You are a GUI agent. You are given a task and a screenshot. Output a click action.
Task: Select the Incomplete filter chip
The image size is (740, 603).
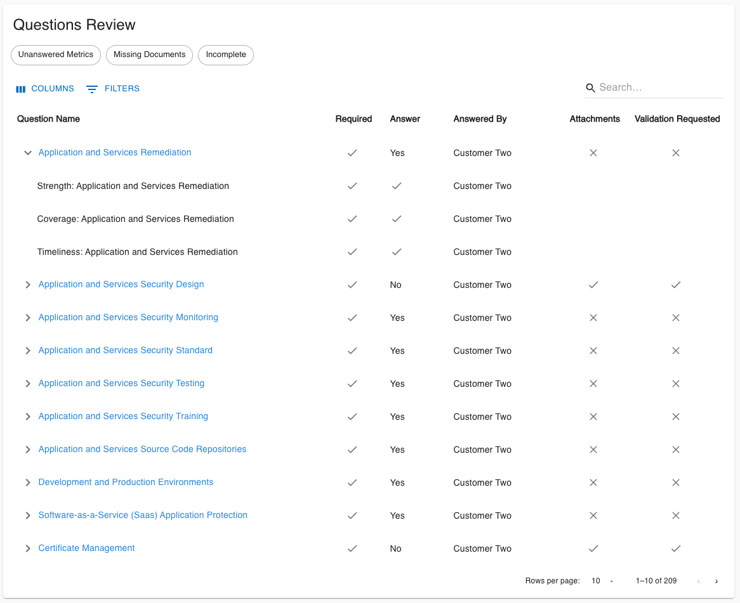(226, 55)
